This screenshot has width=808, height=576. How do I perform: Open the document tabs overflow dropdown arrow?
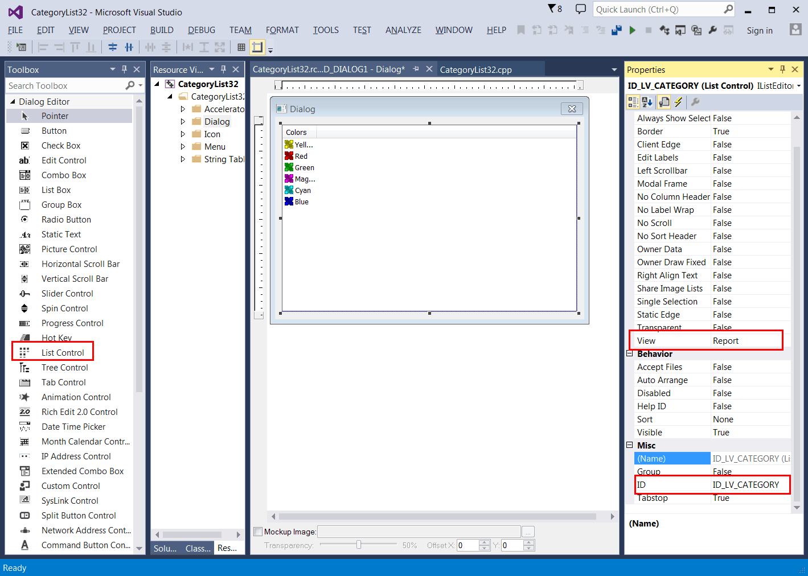pyautogui.click(x=614, y=69)
